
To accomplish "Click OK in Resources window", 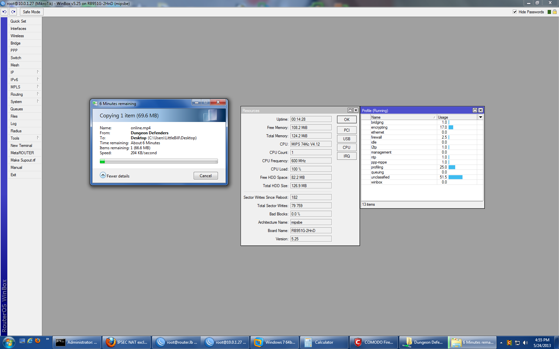I will (347, 120).
